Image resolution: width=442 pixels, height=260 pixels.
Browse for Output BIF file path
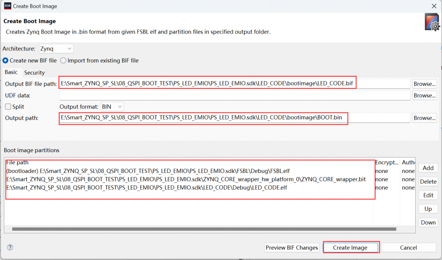(424, 84)
